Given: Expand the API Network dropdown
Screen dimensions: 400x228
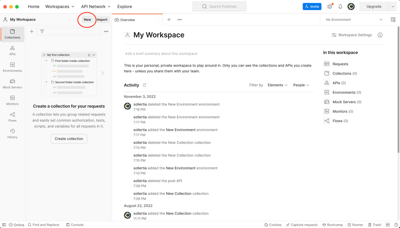Looking at the screenshot, I should click(x=96, y=7).
